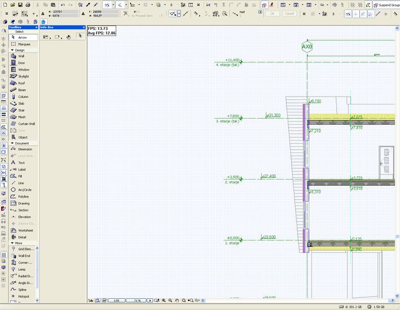Image resolution: width=400 pixels, height=310 pixels.
Task: Close the ToolBox panel
Action: [x=37, y=27]
